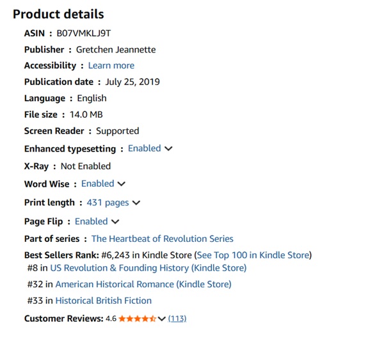Screen dimensions: 384x341
Task: Open the 113 customer reviews link
Action: (x=177, y=319)
